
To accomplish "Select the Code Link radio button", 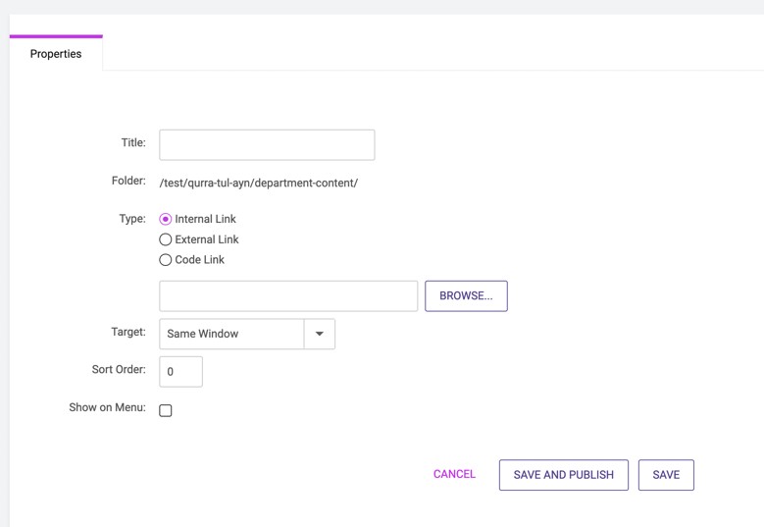I will click(166, 260).
